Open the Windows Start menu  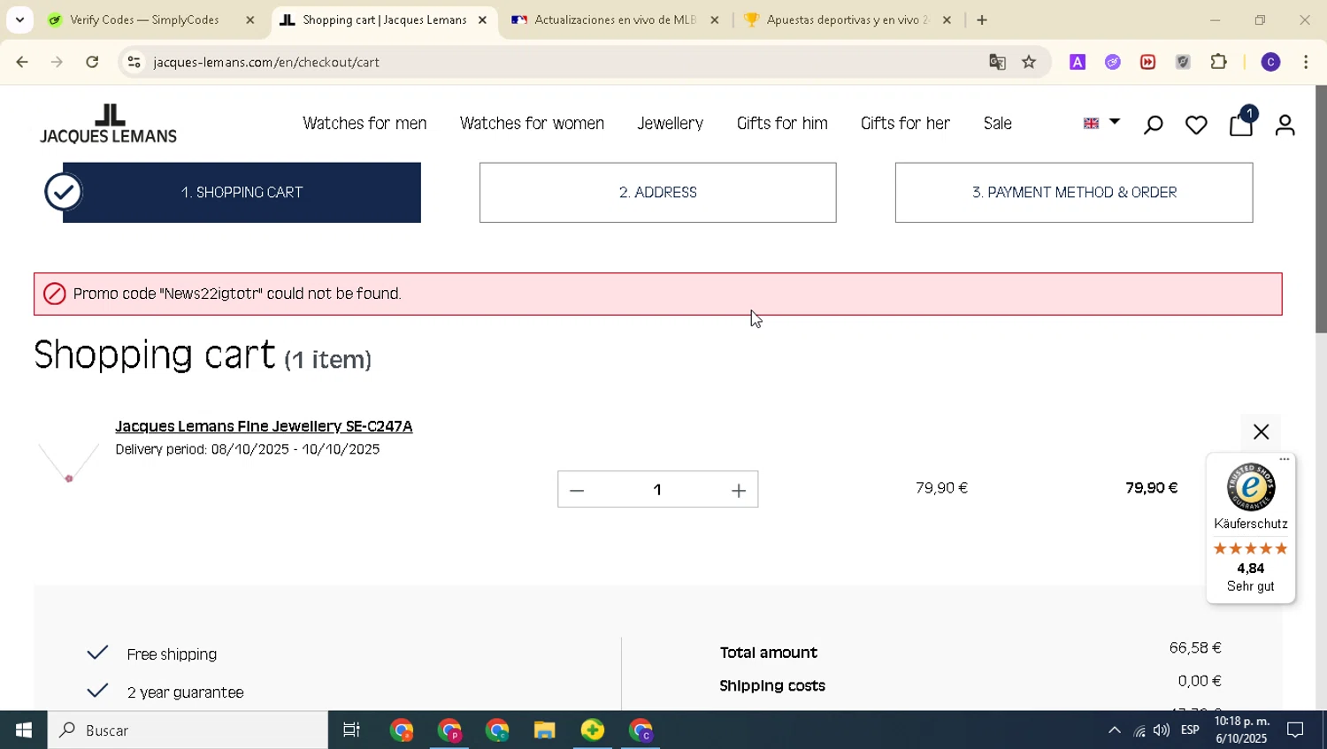[x=24, y=730]
